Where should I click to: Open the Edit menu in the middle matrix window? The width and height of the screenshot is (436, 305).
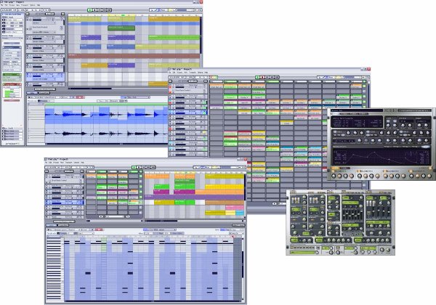pyautogui.click(x=174, y=72)
